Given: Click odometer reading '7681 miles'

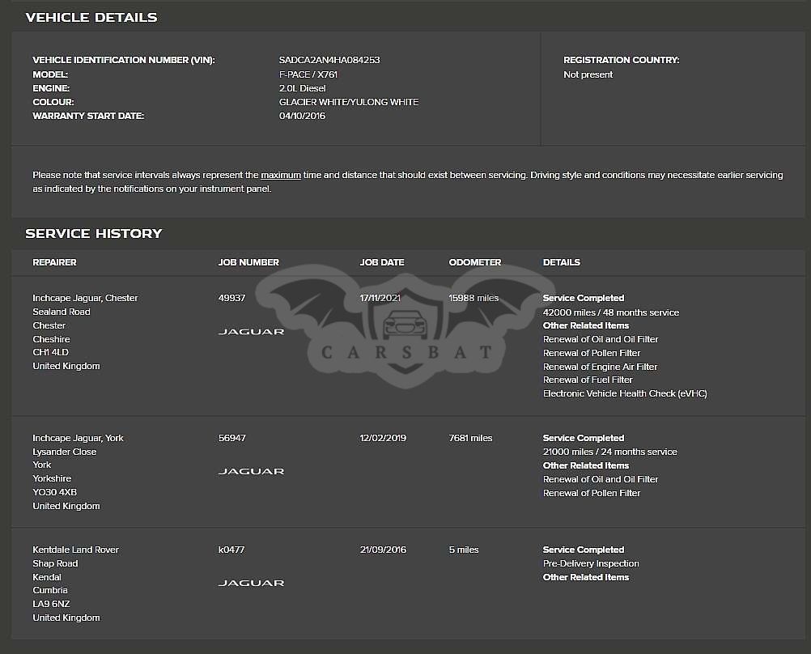Looking at the screenshot, I should 471,438.
